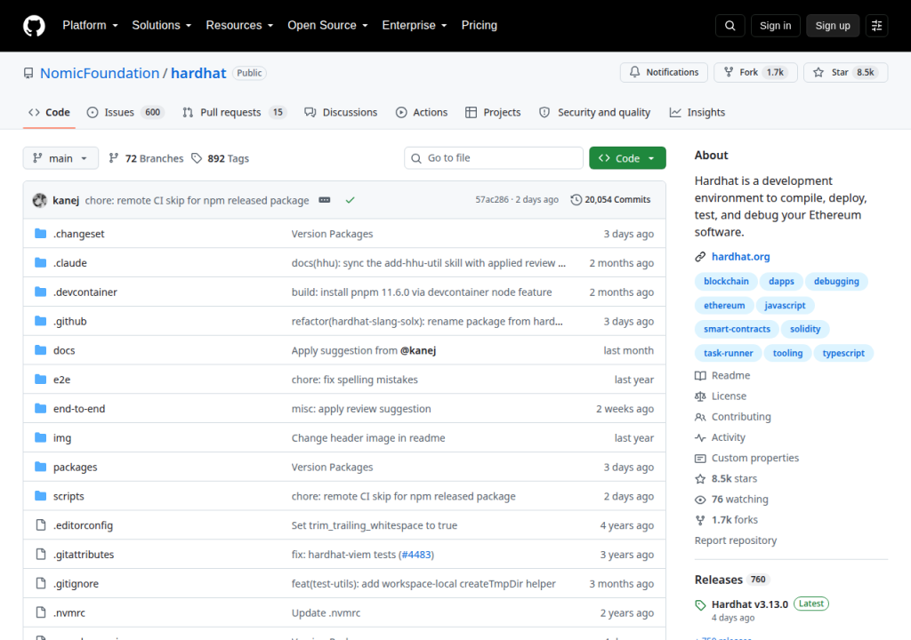Expand the Solutions menu
This screenshot has width=911, height=640.
162,26
